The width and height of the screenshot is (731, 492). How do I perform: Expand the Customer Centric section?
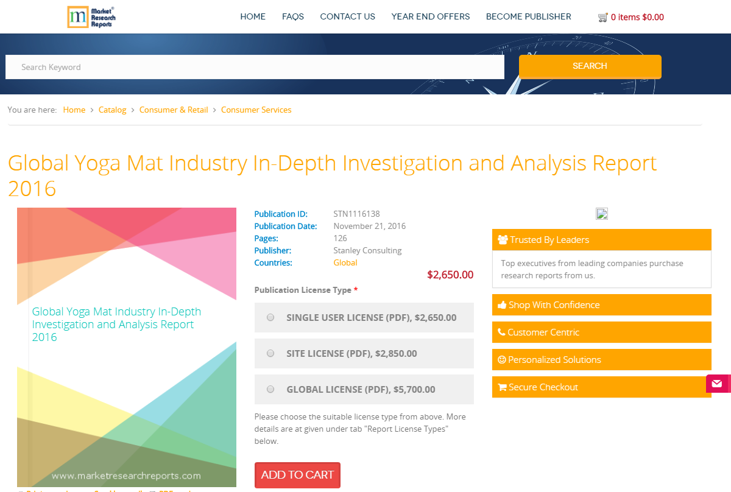[x=601, y=332]
